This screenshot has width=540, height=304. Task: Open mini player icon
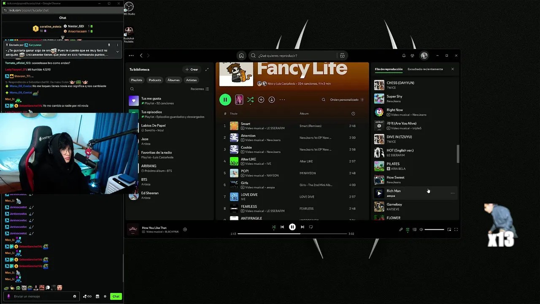coord(449,229)
